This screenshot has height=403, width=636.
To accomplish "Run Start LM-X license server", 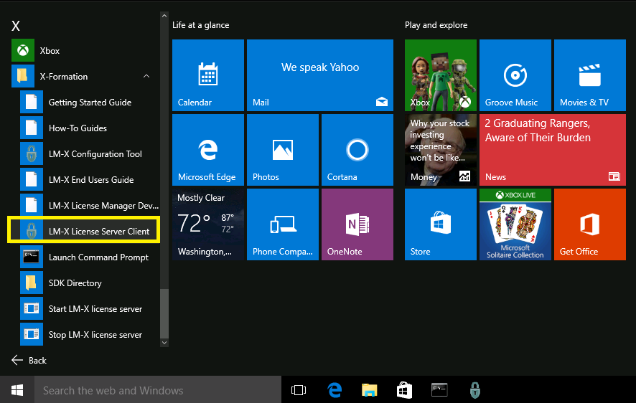I will (x=89, y=309).
